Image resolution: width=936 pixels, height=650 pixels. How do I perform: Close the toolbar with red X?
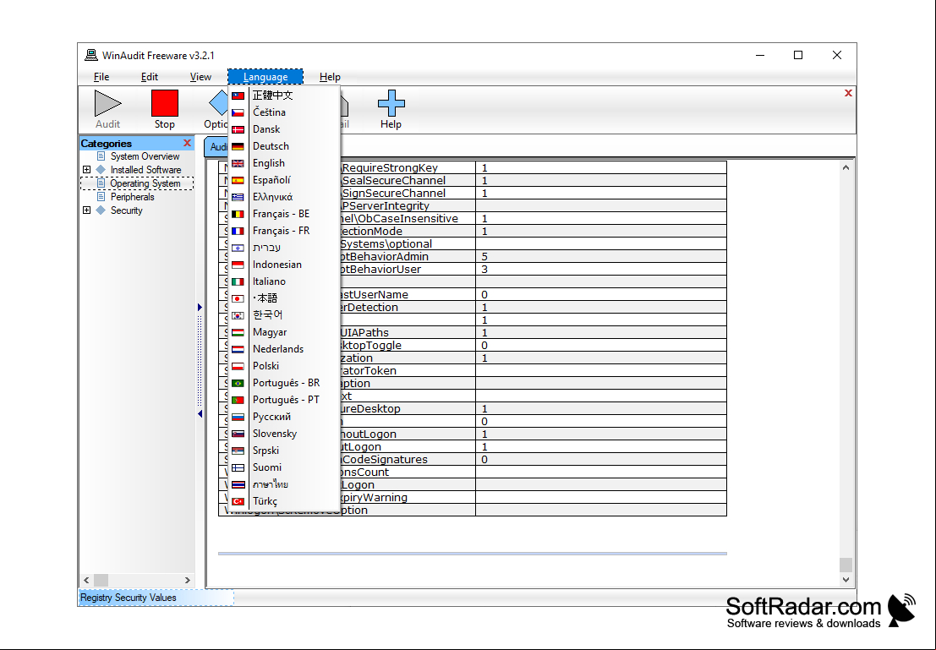(x=848, y=93)
